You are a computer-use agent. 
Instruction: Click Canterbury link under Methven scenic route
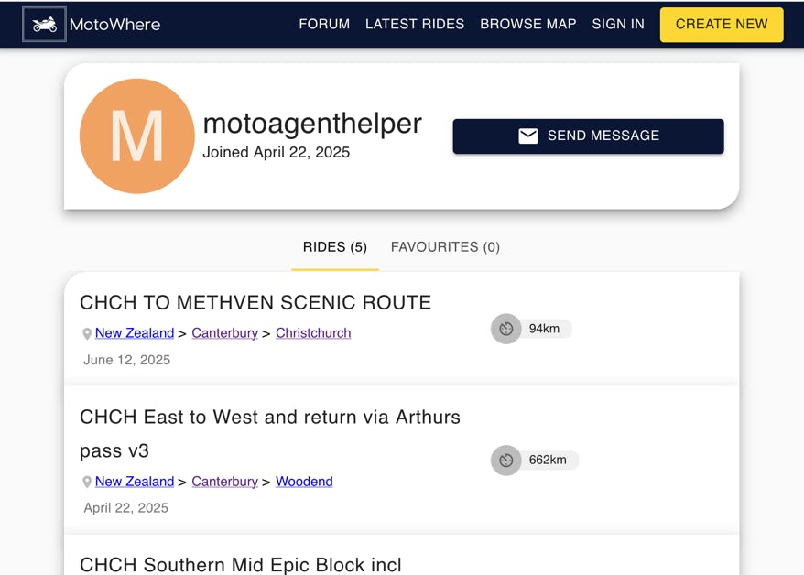click(224, 333)
